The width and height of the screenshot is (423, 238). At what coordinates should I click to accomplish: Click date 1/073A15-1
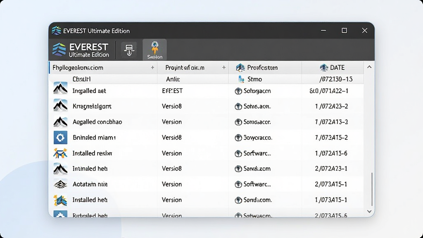331,200
